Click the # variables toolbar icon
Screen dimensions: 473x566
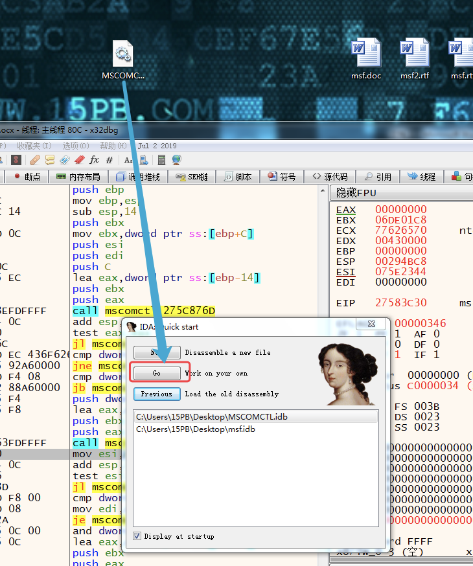[x=110, y=160]
